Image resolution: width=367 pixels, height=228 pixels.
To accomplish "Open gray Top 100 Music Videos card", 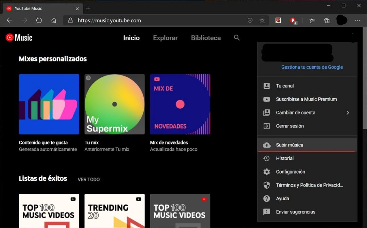I will [x=180, y=211].
